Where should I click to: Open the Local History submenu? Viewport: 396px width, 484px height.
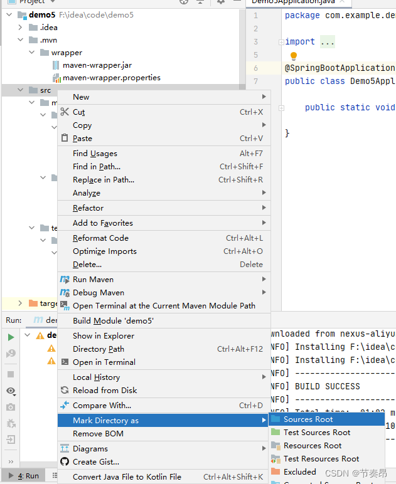pos(164,377)
